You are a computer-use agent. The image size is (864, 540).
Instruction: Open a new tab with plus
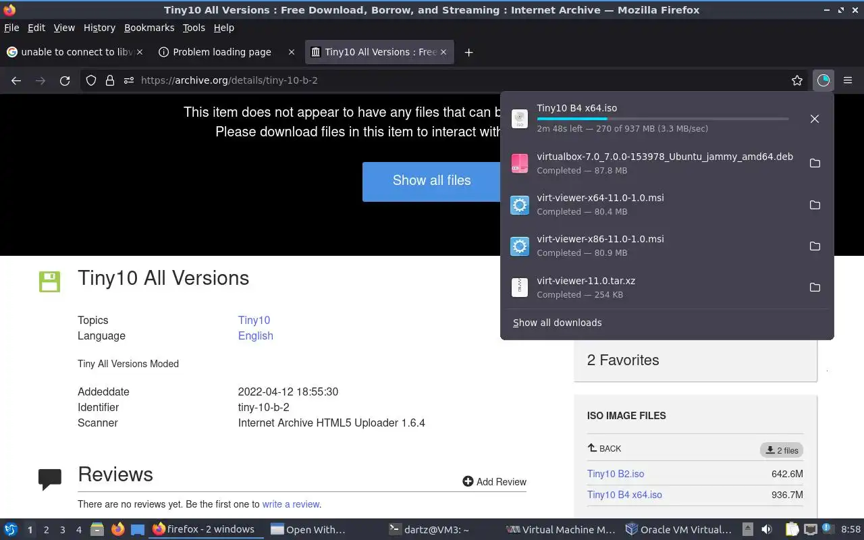(x=468, y=52)
